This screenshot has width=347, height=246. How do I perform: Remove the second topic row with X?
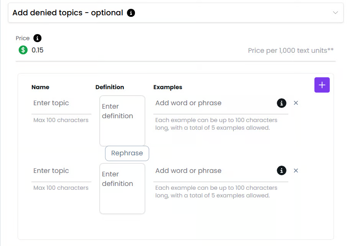[296, 171]
